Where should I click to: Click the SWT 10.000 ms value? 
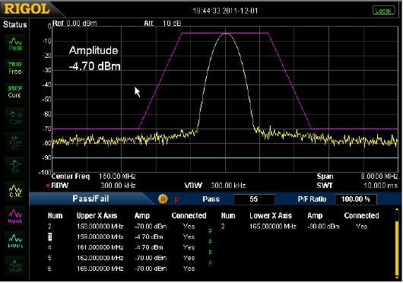(x=381, y=186)
